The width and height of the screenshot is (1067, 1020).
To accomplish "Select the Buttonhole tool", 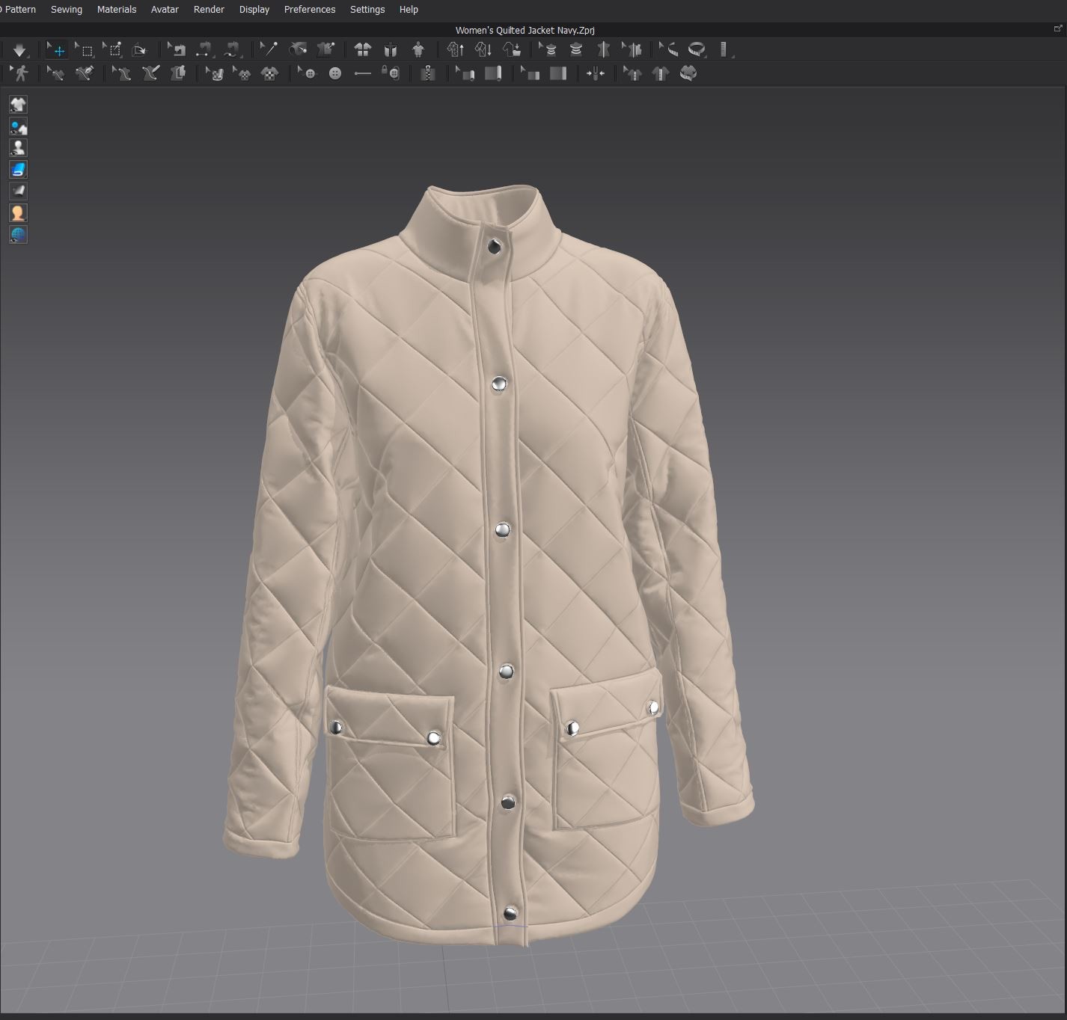I will coord(362,73).
